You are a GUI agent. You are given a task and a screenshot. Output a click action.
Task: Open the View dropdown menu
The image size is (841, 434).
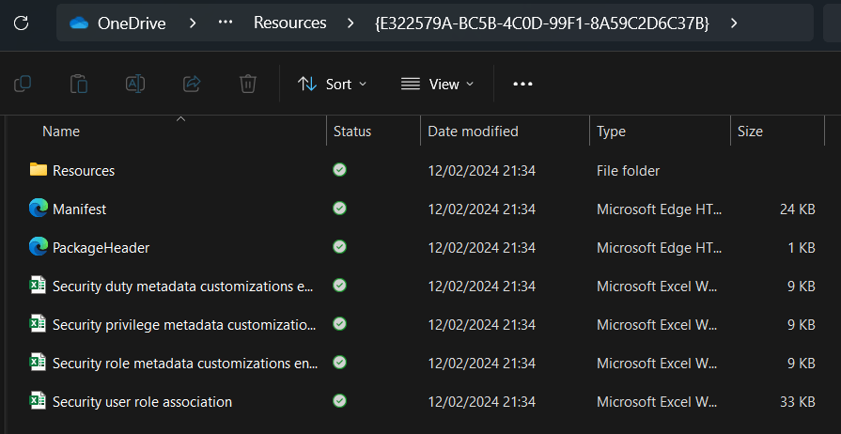click(x=437, y=84)
